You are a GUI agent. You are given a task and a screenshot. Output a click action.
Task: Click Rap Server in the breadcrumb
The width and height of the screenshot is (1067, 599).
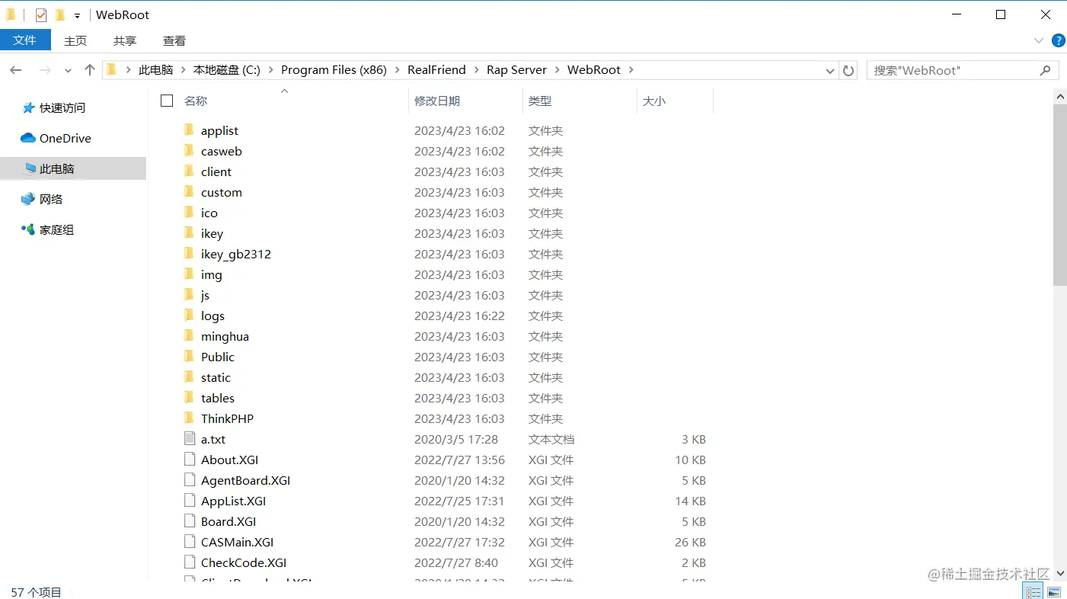coord(517,70)
